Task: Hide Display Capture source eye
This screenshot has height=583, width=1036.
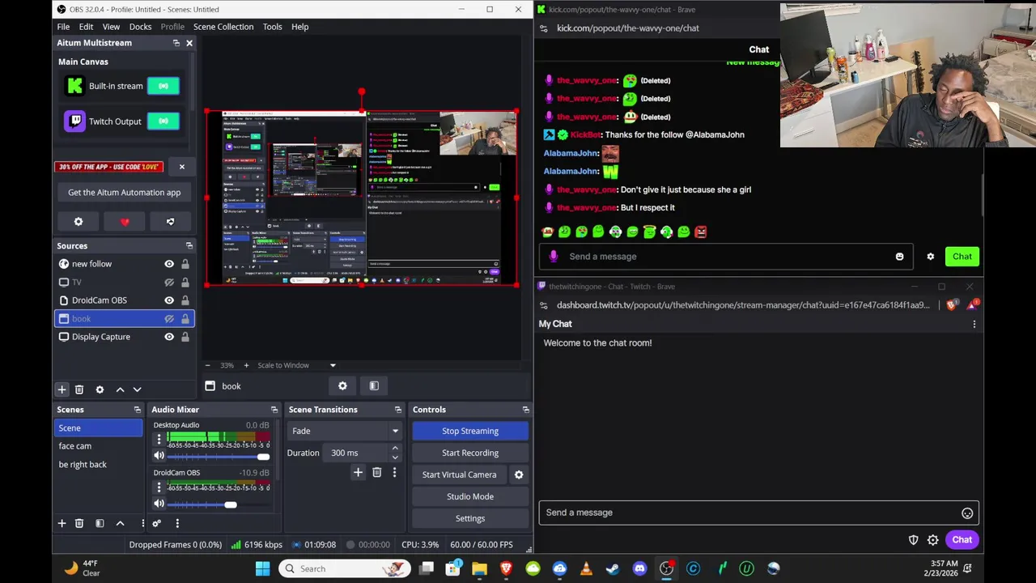Action: [169, 337]
